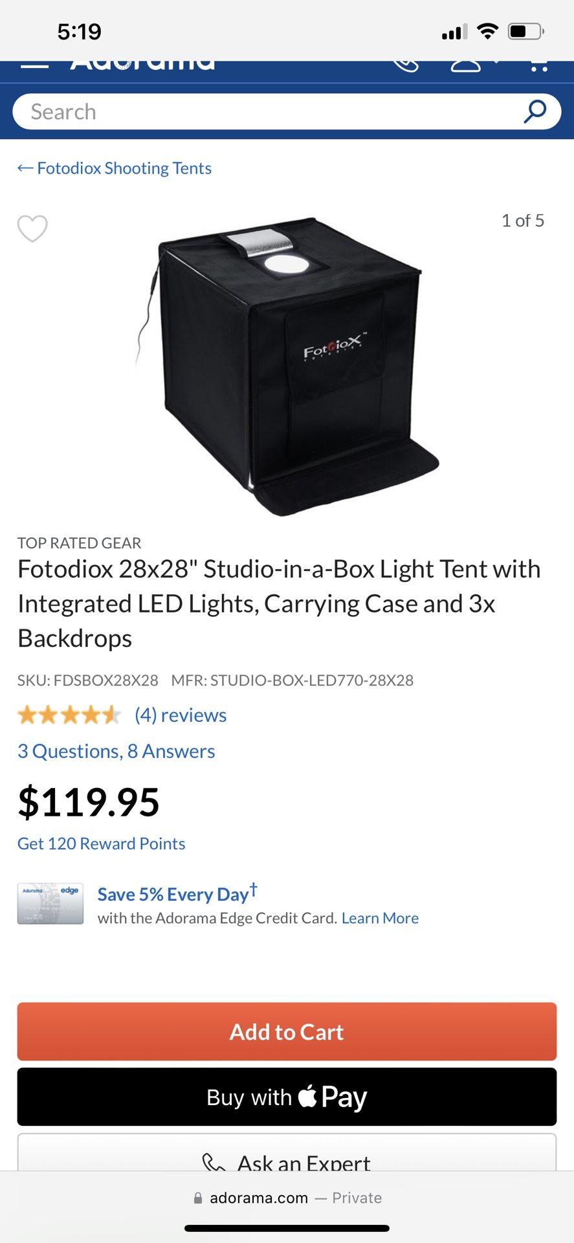
Task: Click the Add to Cart button
Action: (287, 1031)
